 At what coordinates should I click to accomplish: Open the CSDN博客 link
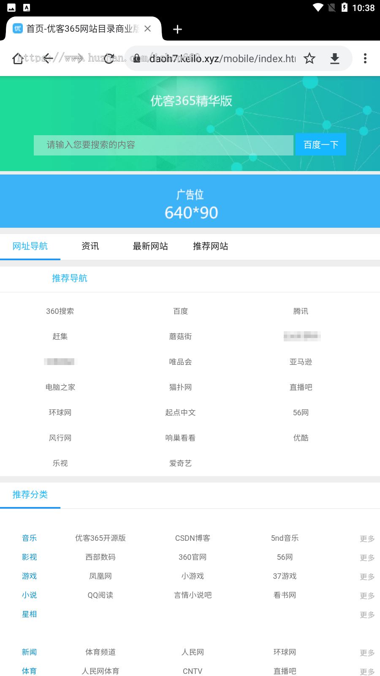point(193,538)
